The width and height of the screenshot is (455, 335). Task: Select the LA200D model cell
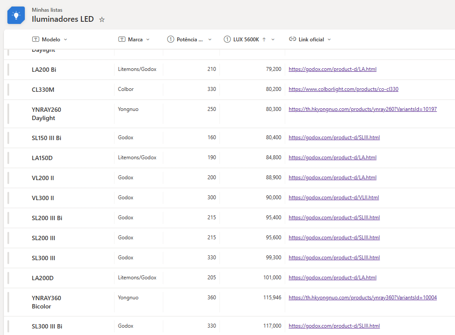43,278
